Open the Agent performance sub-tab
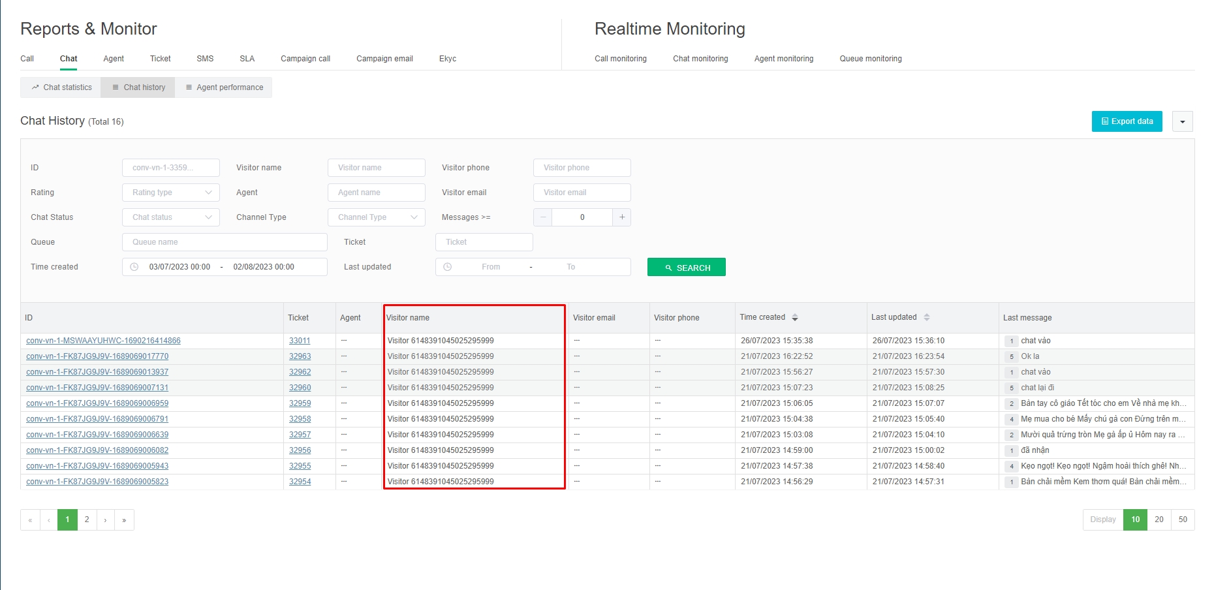This screenshot has width=1214, height=590. (224, 87)
